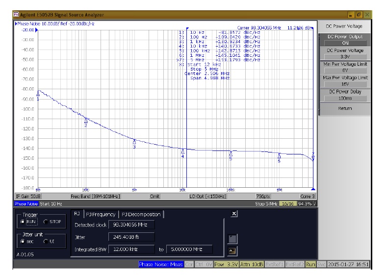Switch to the PJ Frequency tab
Screen dimensions: 387x275
[100, 214]
